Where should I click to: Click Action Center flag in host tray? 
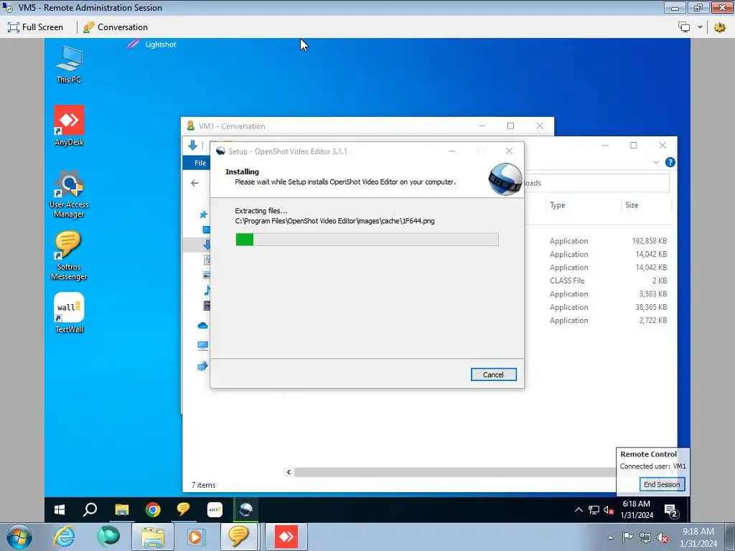[x=627, y=537]
